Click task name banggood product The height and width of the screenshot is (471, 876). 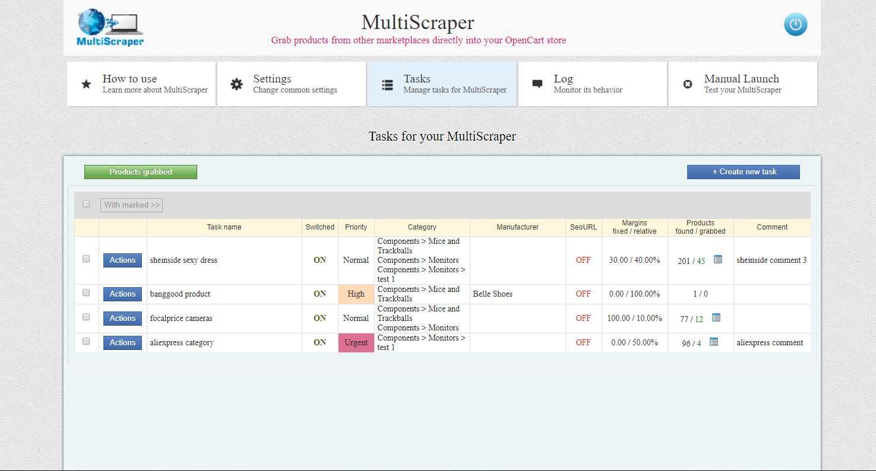pyautogui.click(x=180, y=294)
